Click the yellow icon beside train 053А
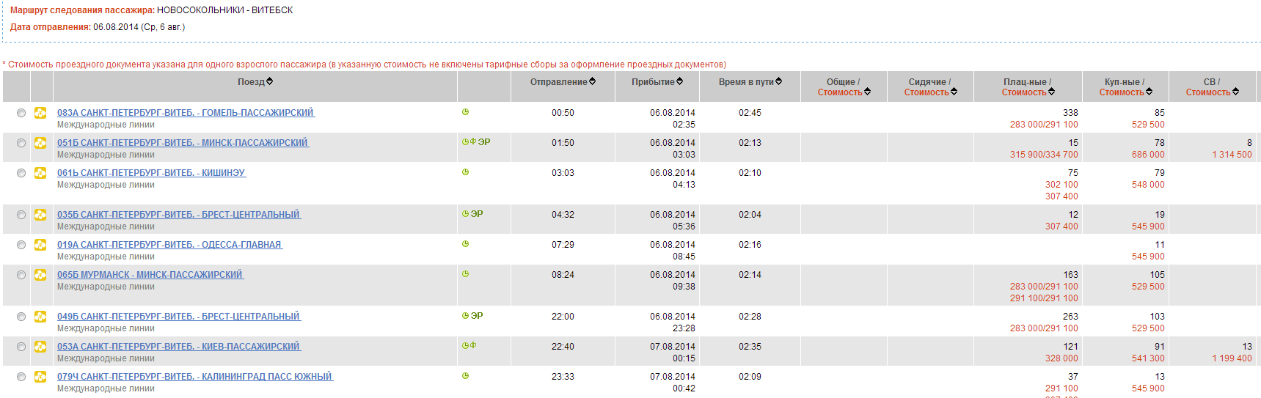1261x398 pixels. click(40, 347)
